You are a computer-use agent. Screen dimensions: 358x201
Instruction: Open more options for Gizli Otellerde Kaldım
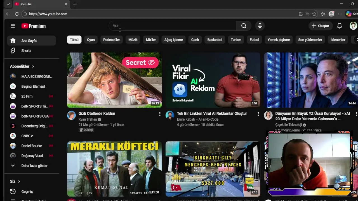click(160, 114)
